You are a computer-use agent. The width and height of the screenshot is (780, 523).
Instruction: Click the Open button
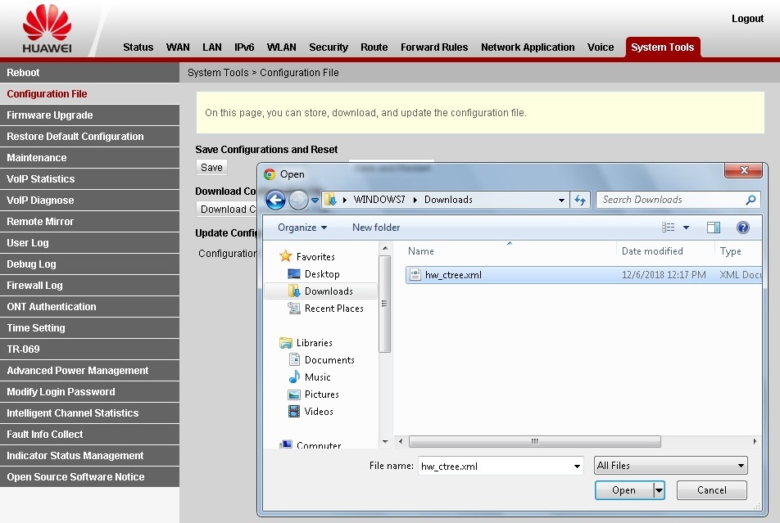pyautogui.click(x=624, y=490)
